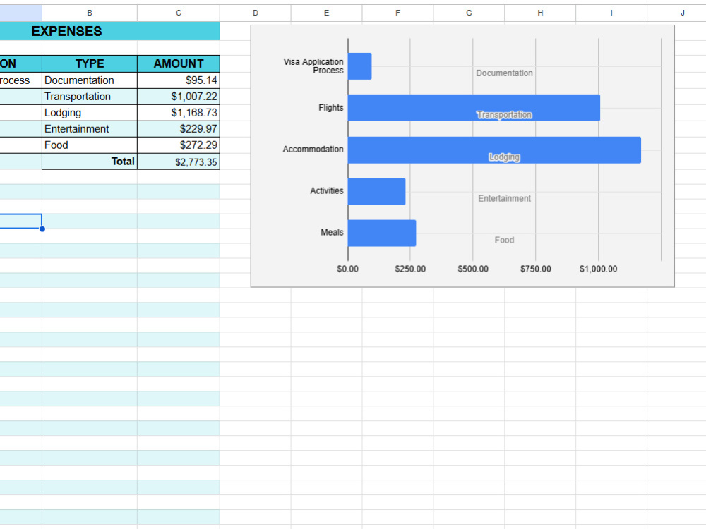Click the $1,000.00 axis tick label
Image resolution: width=706 pixels, height=529 pixels.
coord(599,269)
